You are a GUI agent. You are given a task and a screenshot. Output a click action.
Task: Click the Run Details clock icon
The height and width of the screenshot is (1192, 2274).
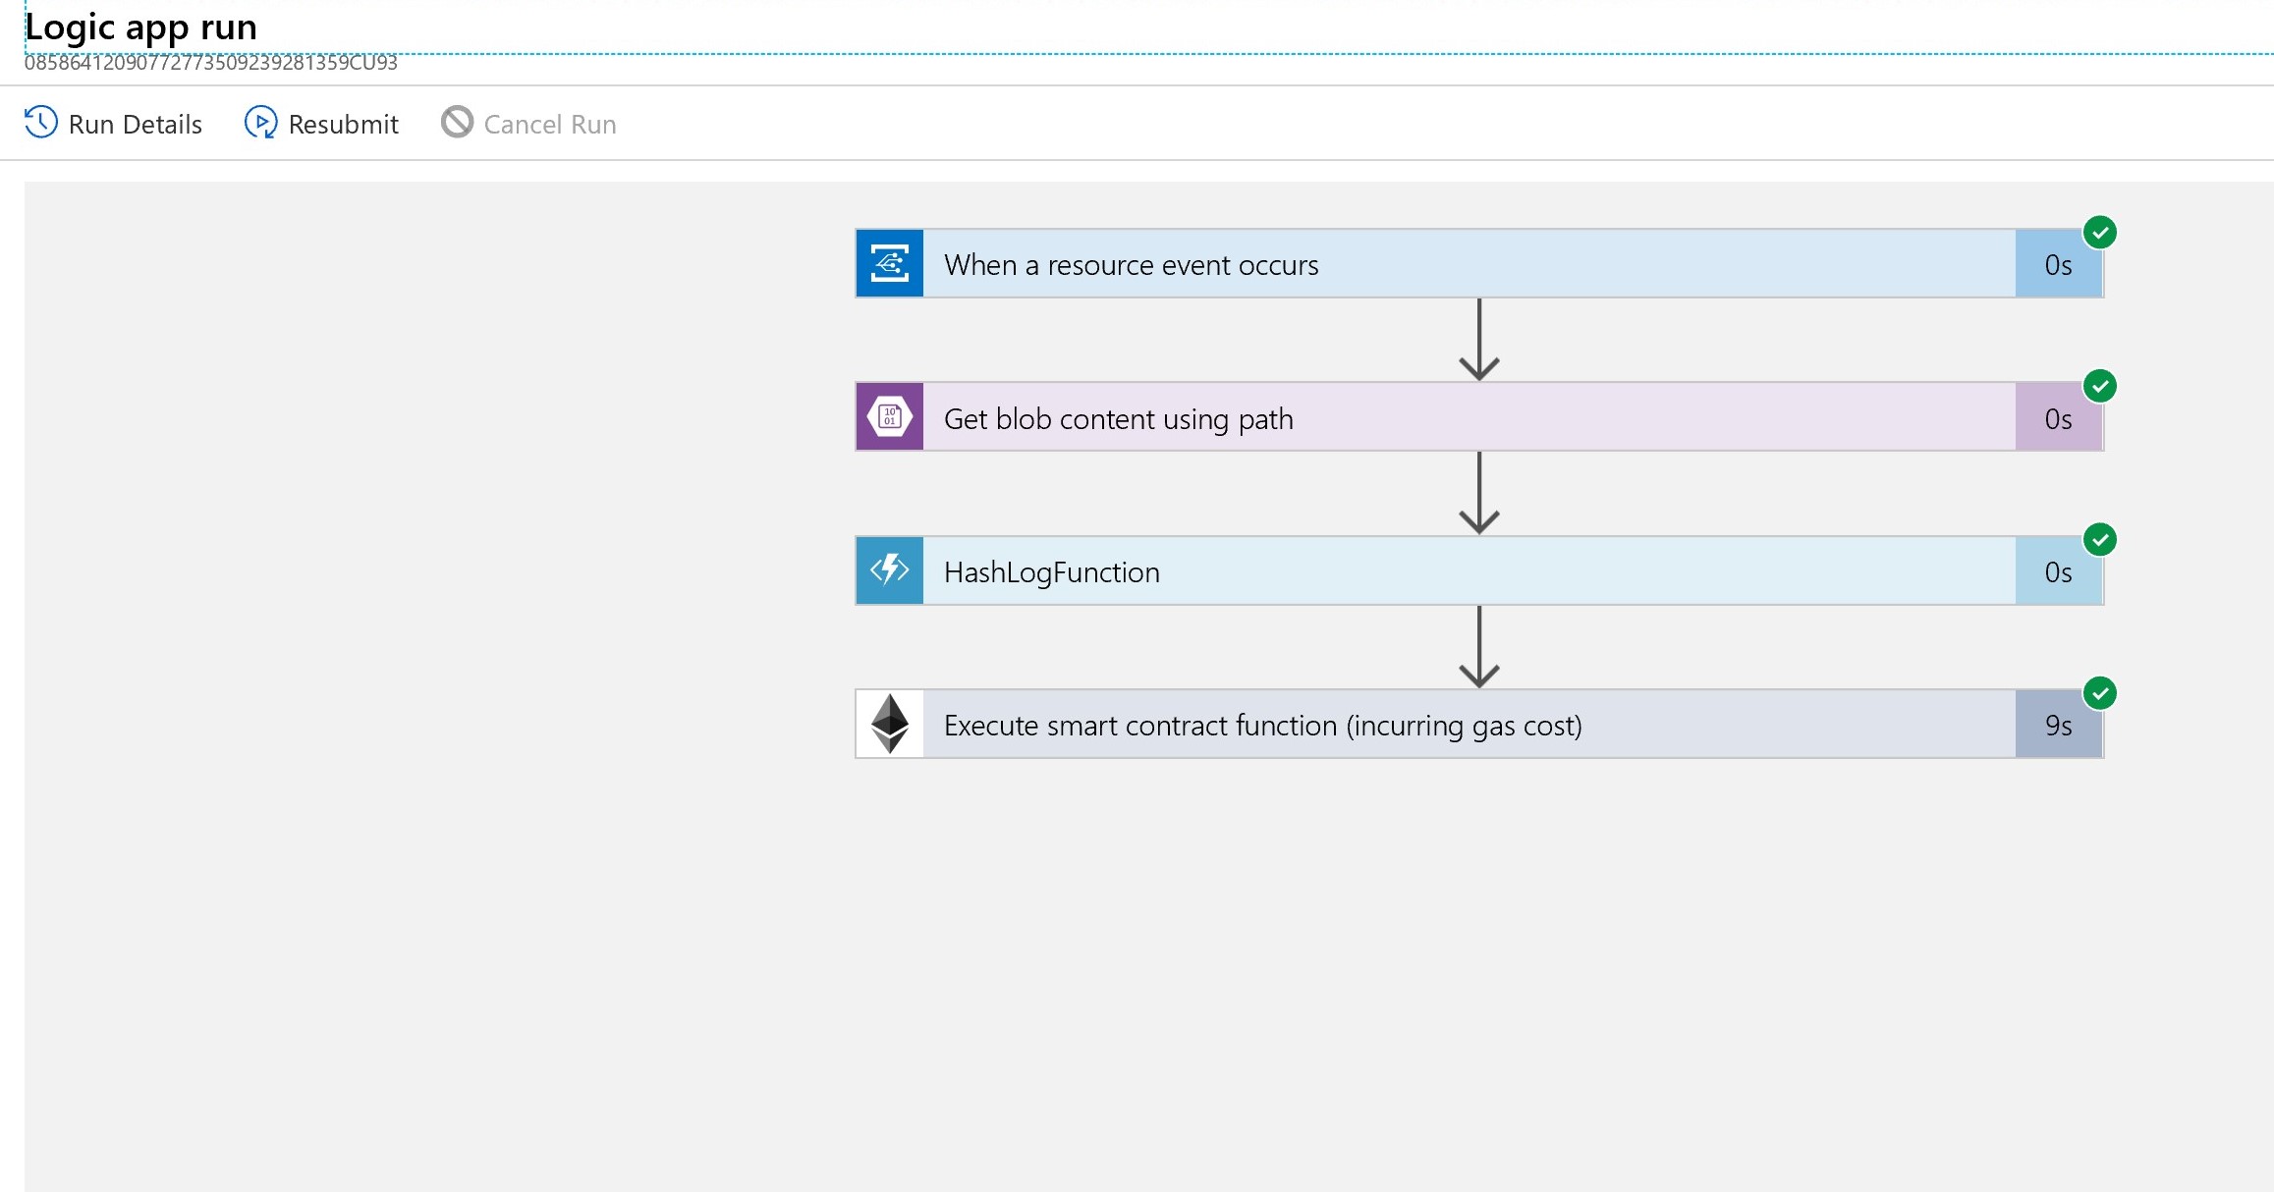[41, 123]
